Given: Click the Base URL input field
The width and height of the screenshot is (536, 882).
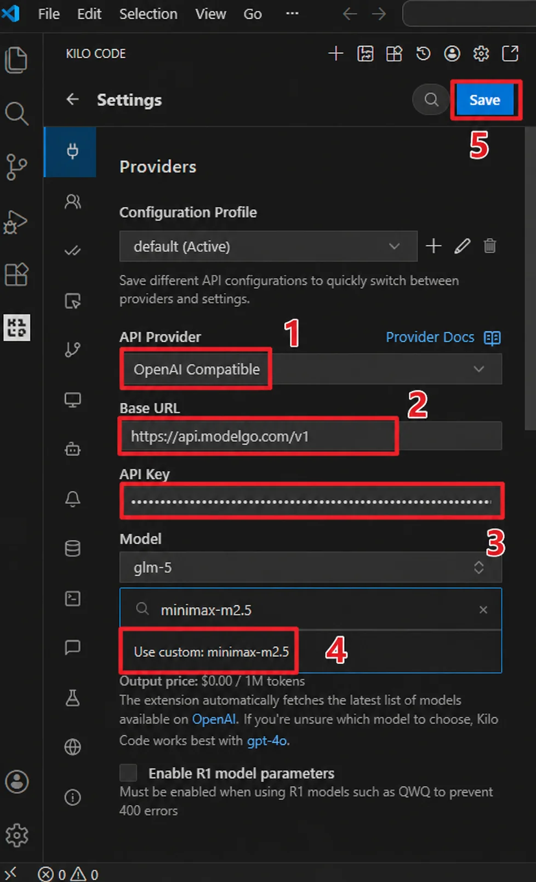Looking at the screenshot, I should pos(311,436).
